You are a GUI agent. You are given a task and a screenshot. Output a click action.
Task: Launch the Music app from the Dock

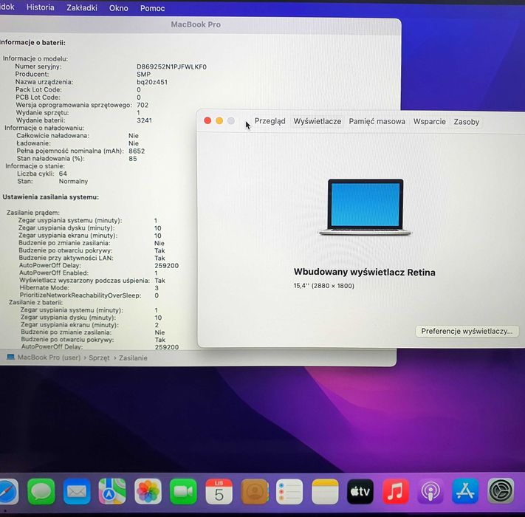[x=396, y=492]
